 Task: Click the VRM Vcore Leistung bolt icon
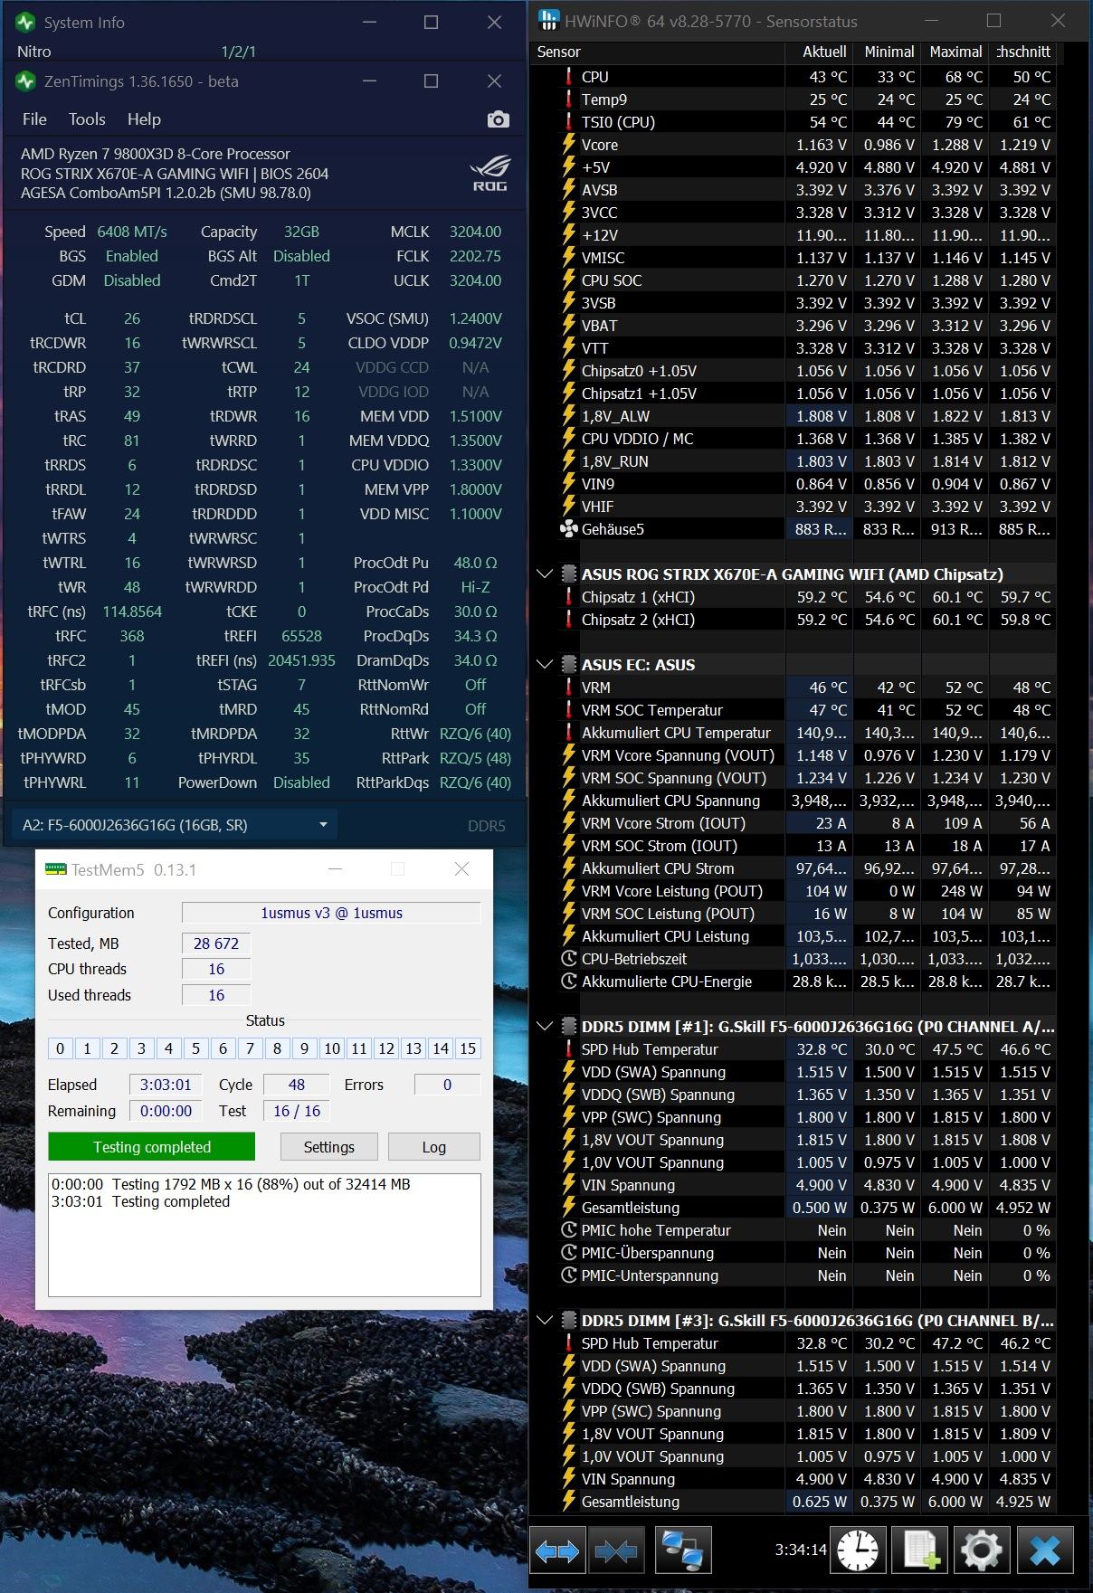568,891
